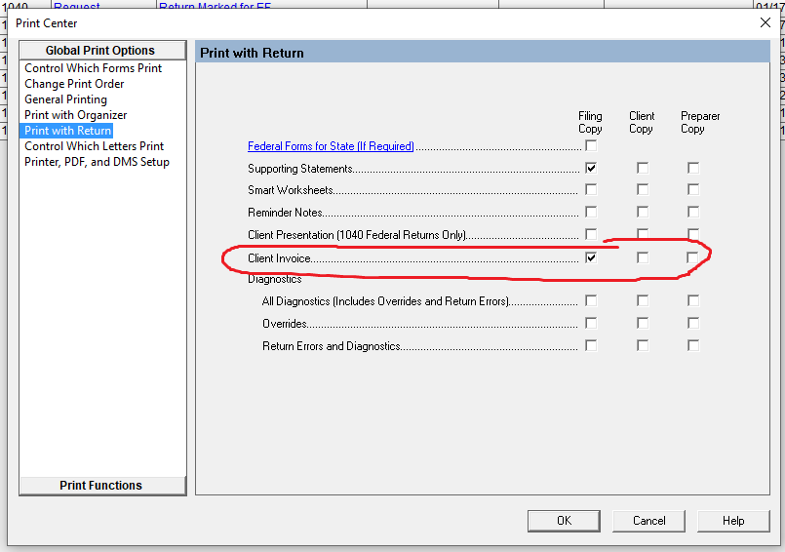Open Change Print Order option
The width and height of the screenshot is (785, 552).
click(74, 84)
